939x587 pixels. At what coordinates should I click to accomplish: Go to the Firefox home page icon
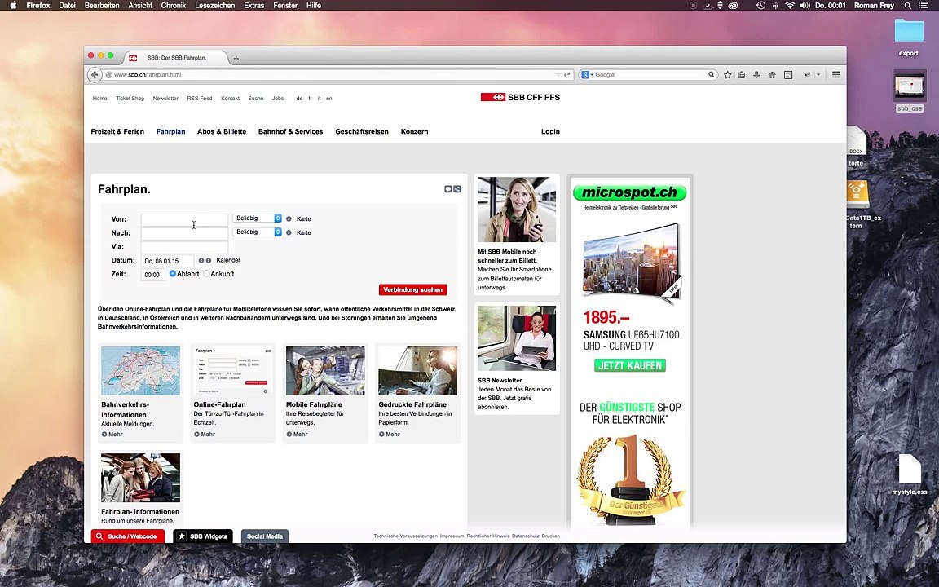click(x=772, y=75)
